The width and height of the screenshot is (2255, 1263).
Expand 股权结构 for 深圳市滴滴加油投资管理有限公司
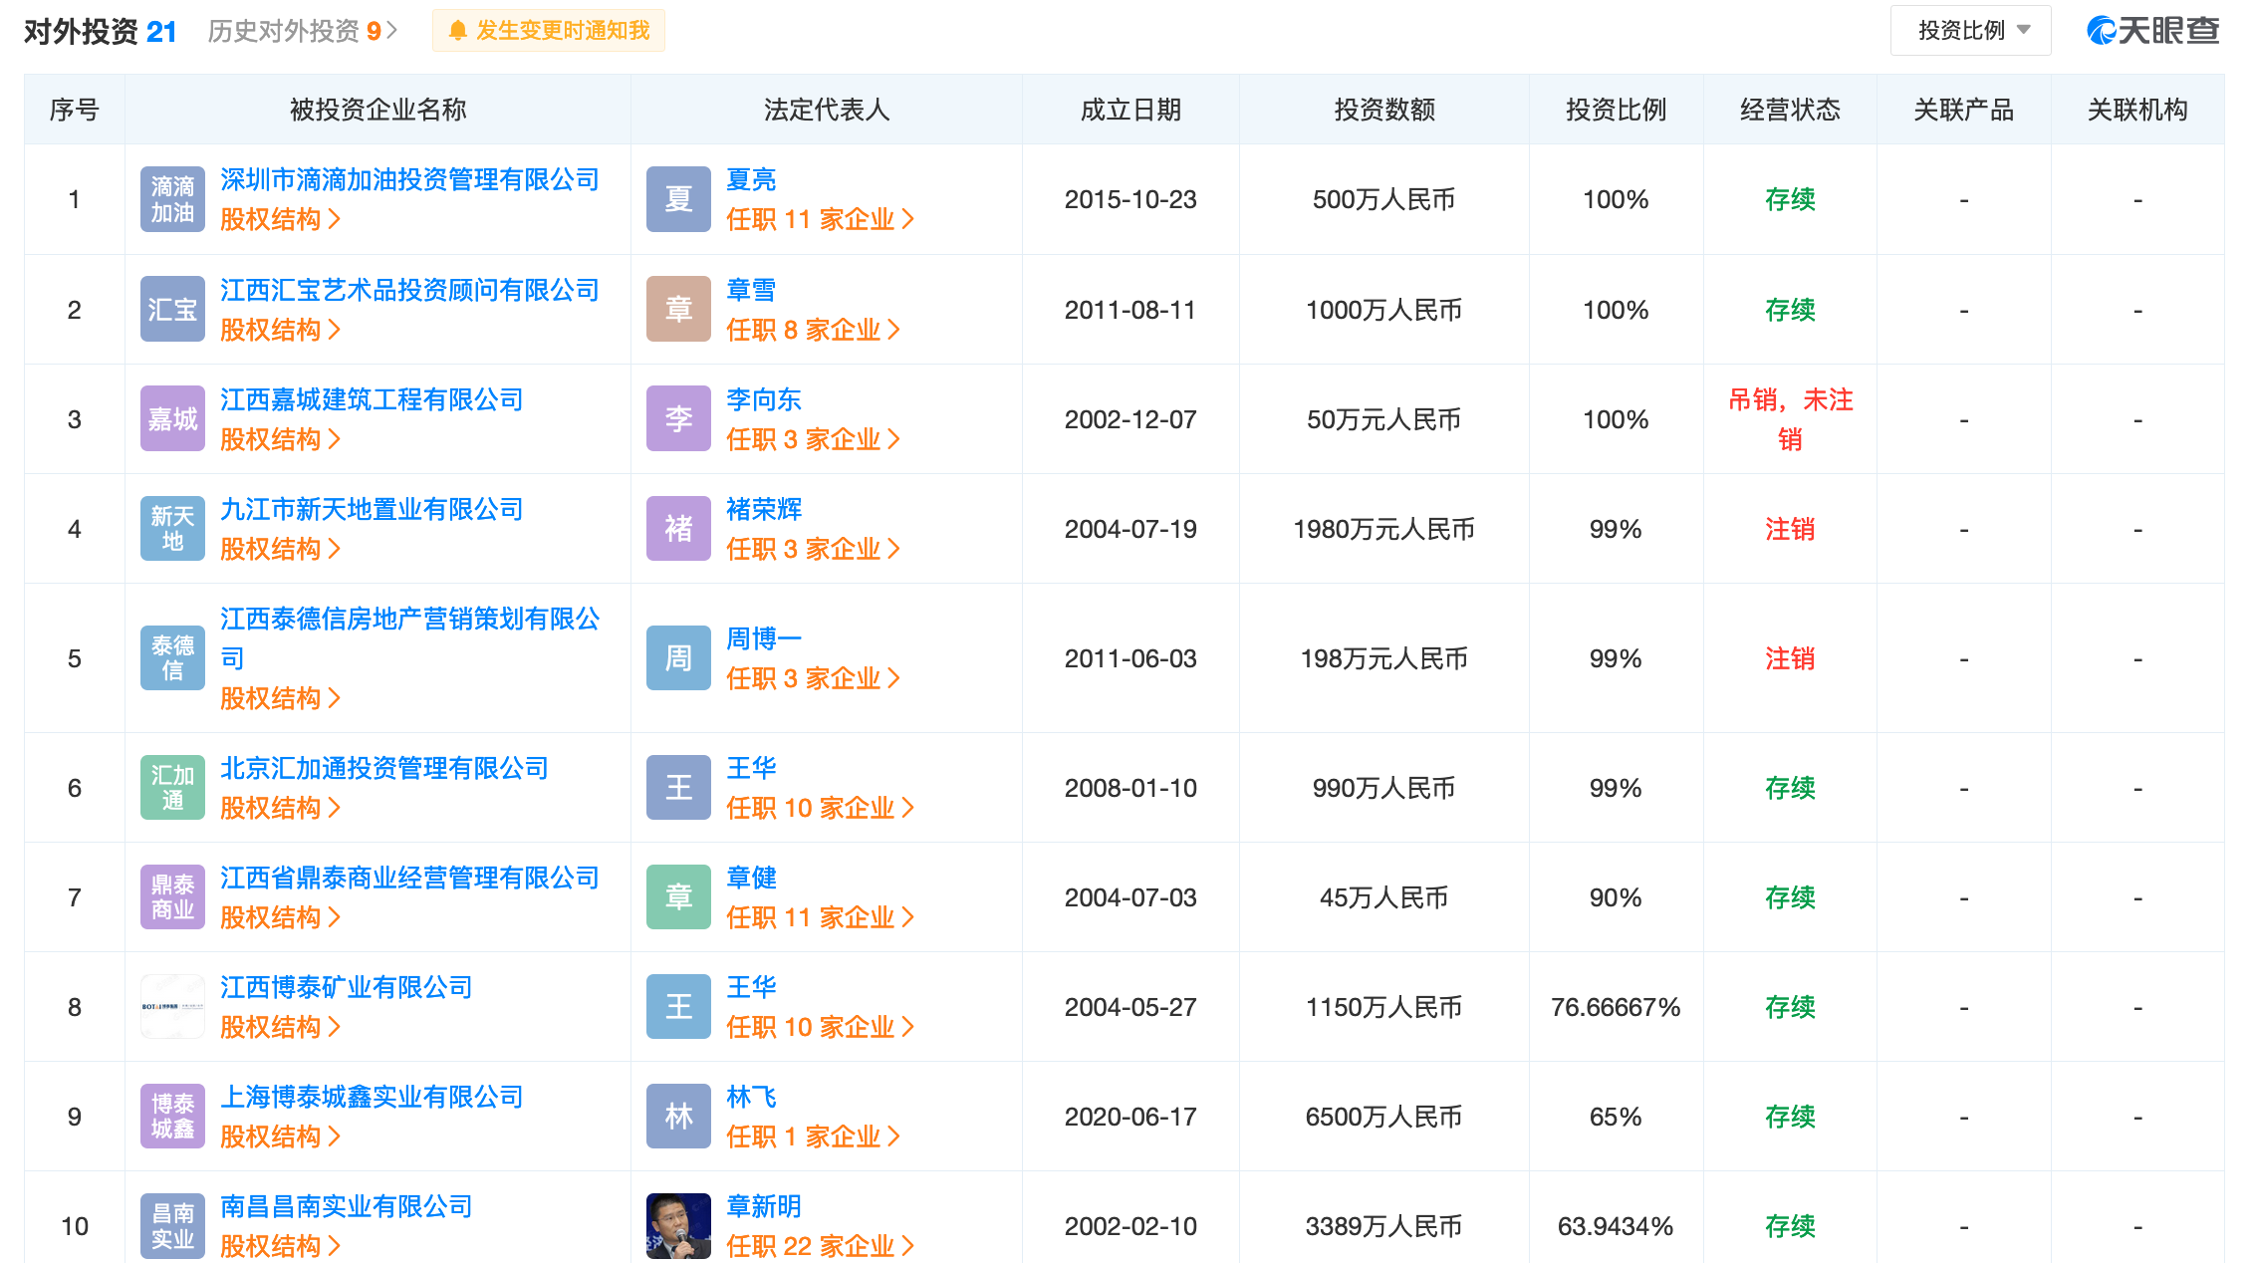coord(280,219)
